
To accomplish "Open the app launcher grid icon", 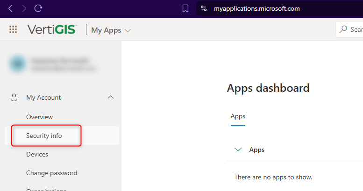I will click(x=13, y=29).
